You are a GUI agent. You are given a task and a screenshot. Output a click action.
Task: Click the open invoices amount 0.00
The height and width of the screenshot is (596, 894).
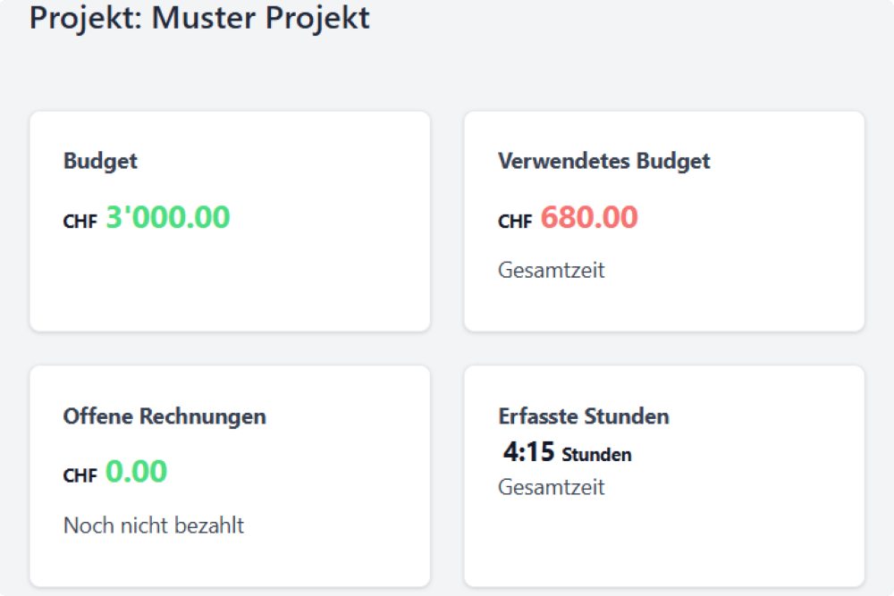(x=134, y=471)
